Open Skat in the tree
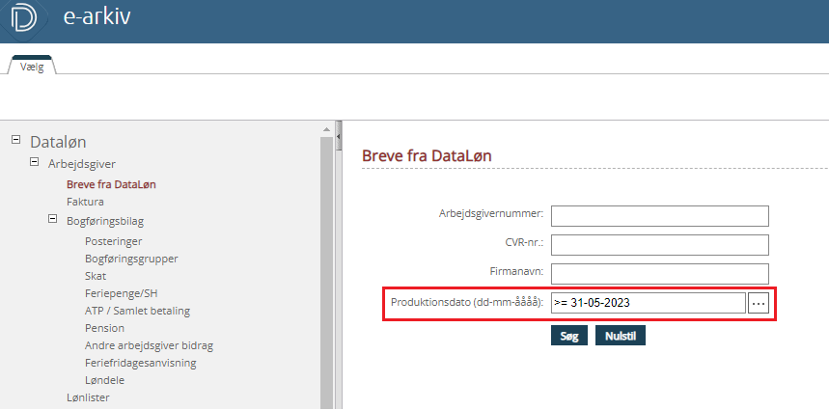 pyautogui.click(x=96, y=276)
